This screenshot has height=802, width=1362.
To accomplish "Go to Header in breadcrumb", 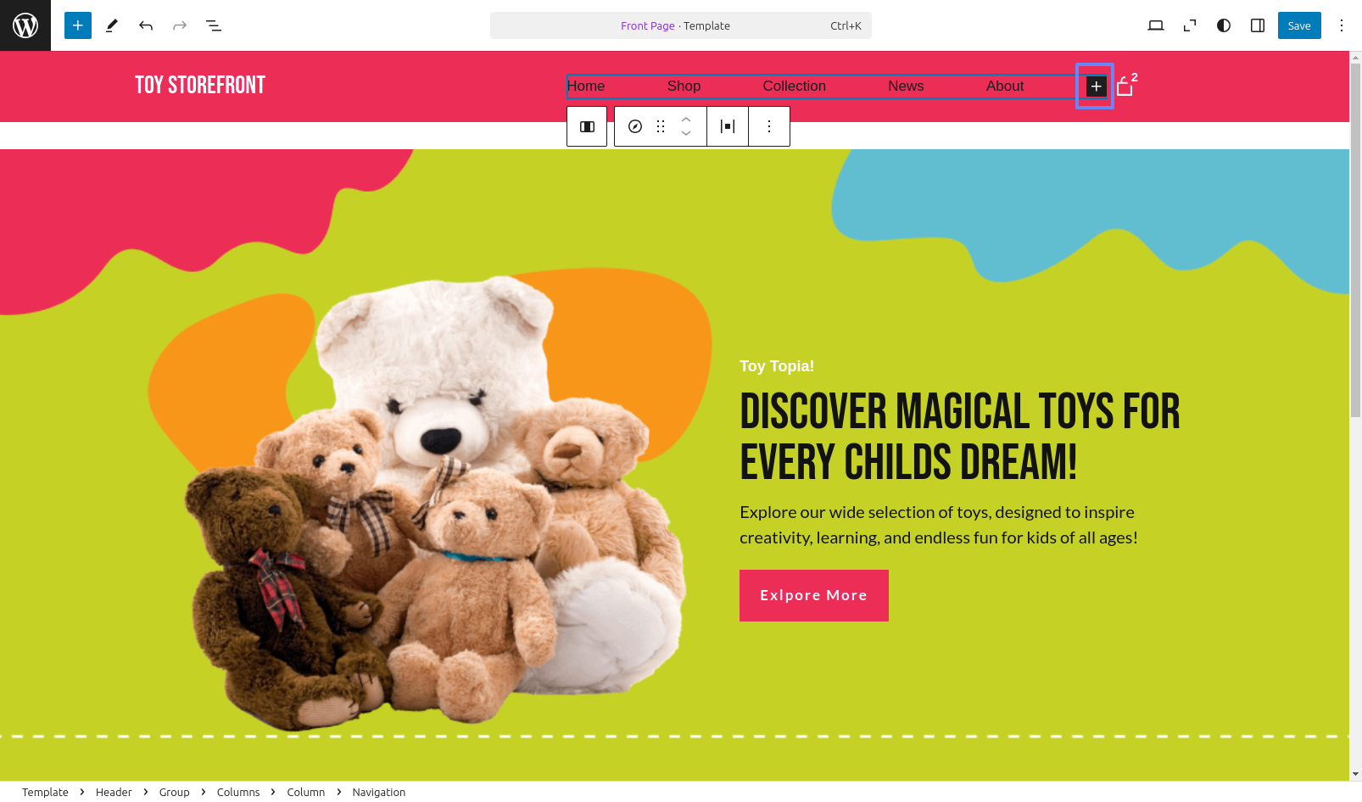I will [114, 792].
